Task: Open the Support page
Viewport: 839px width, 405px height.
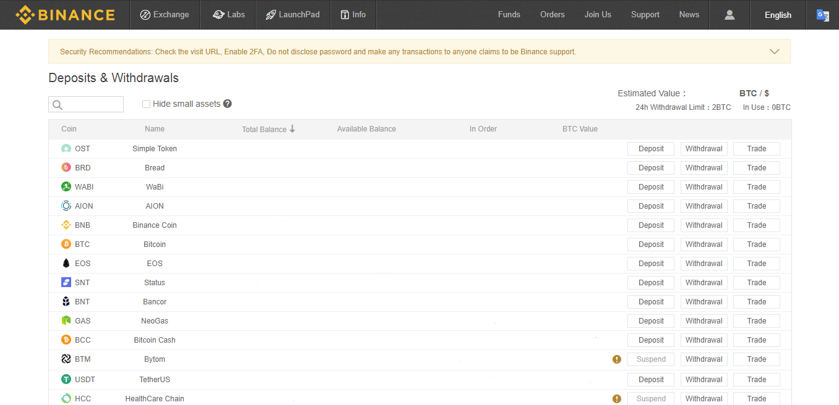Action: coord(645,15)
